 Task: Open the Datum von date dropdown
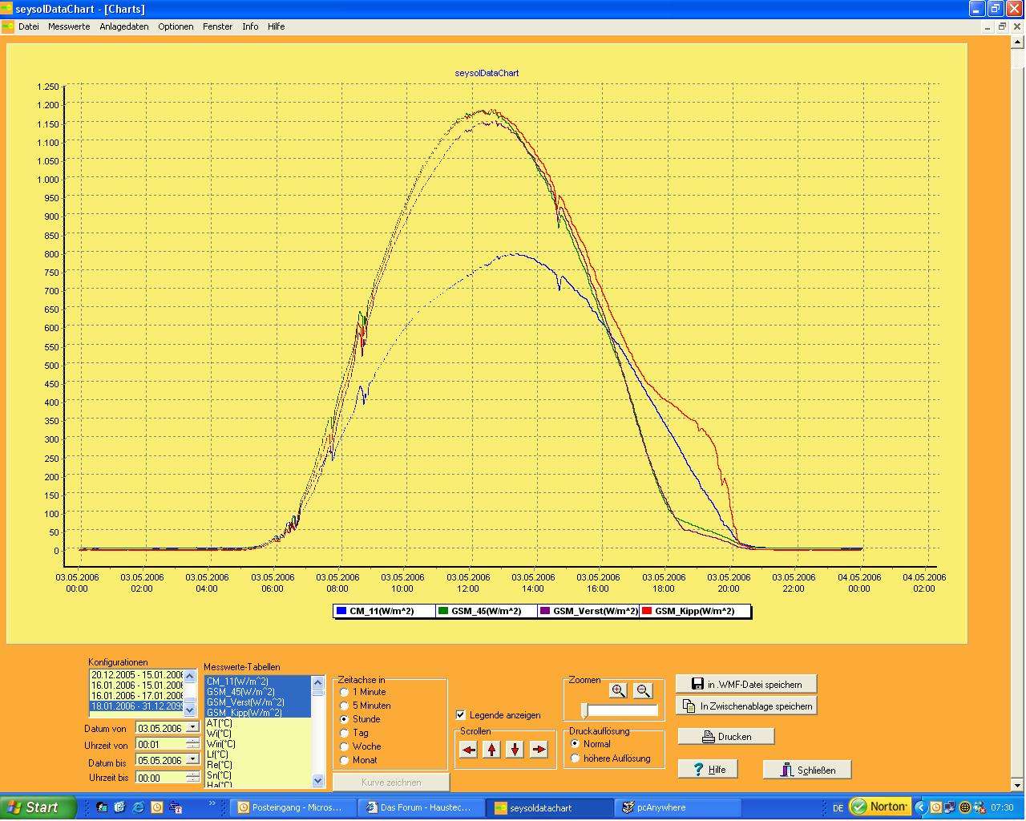(192, 728)
